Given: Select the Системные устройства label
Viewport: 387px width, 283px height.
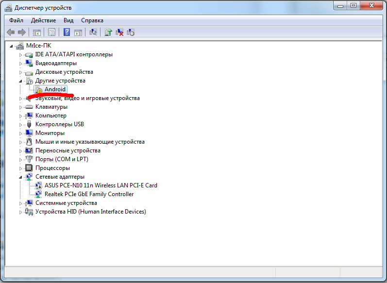Looking at the screenshot, I should coord(66,203).
